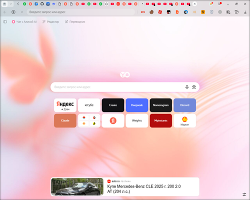The image size is (250, 200).
Task: Open the profile icon with red dot
Action: tap(211, 4)
